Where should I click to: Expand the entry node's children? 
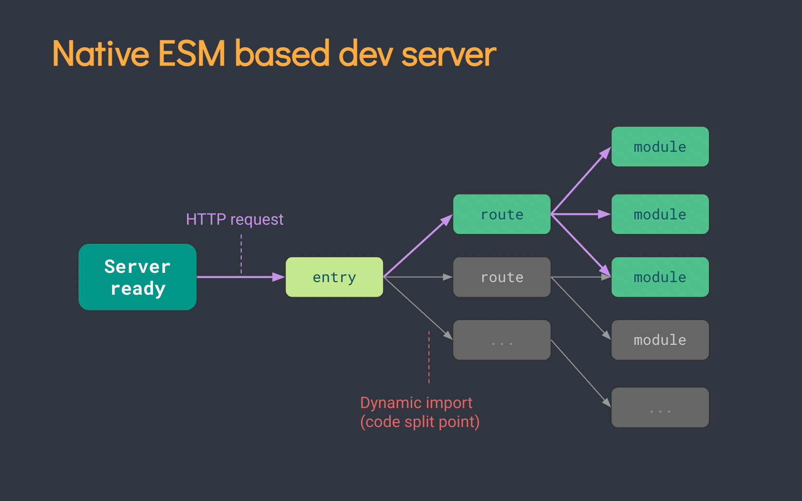[334, 277]
